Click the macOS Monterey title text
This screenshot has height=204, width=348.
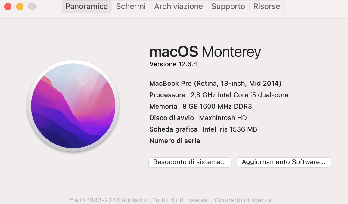click(205, 52)
